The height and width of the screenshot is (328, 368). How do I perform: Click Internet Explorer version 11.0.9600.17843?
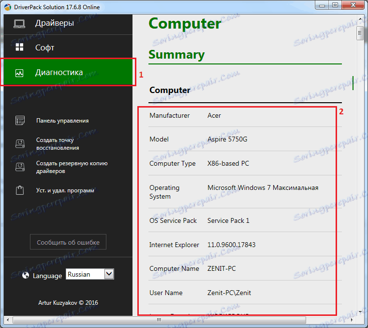(232, 245)
